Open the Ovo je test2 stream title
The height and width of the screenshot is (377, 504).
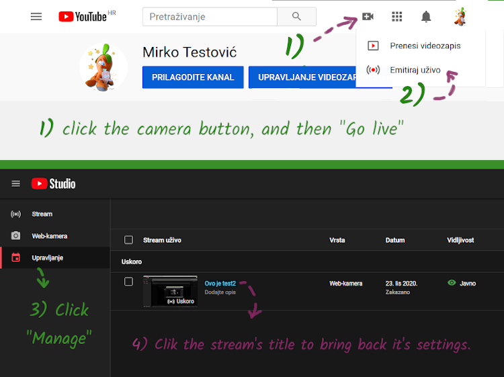220,284
